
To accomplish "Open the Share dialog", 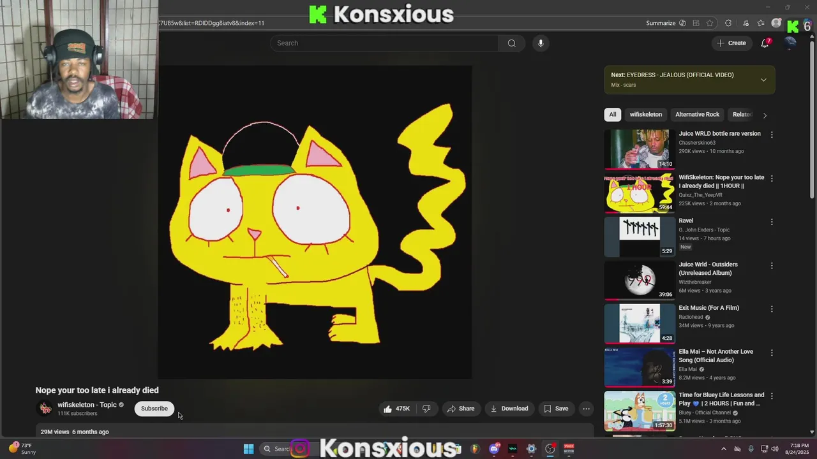I will point(461,409).
